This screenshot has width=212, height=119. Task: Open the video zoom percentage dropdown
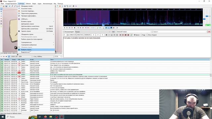58,57
